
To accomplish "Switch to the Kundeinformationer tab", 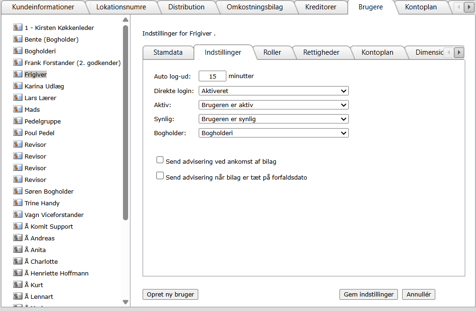I will pyautogui.click(x=43, y=7).
